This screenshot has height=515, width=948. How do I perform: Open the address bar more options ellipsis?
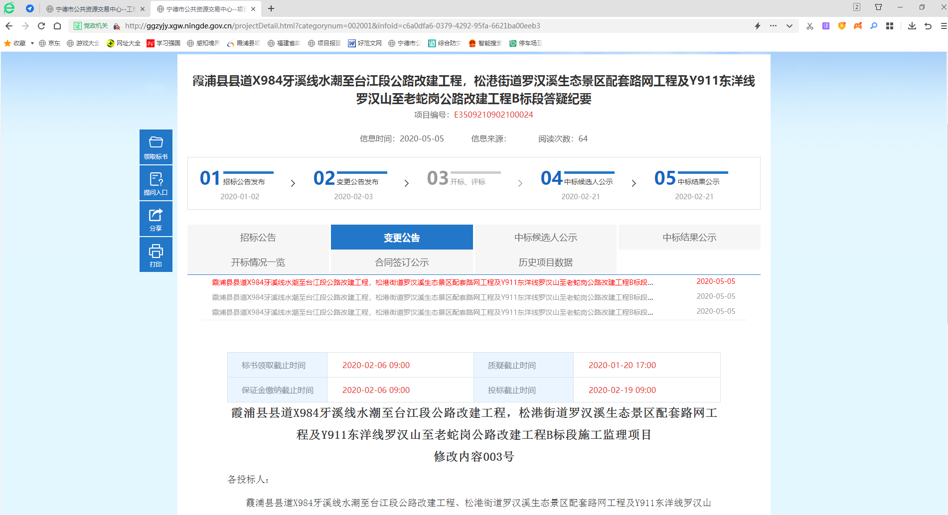pyautogui.click(x=773, y=26)
